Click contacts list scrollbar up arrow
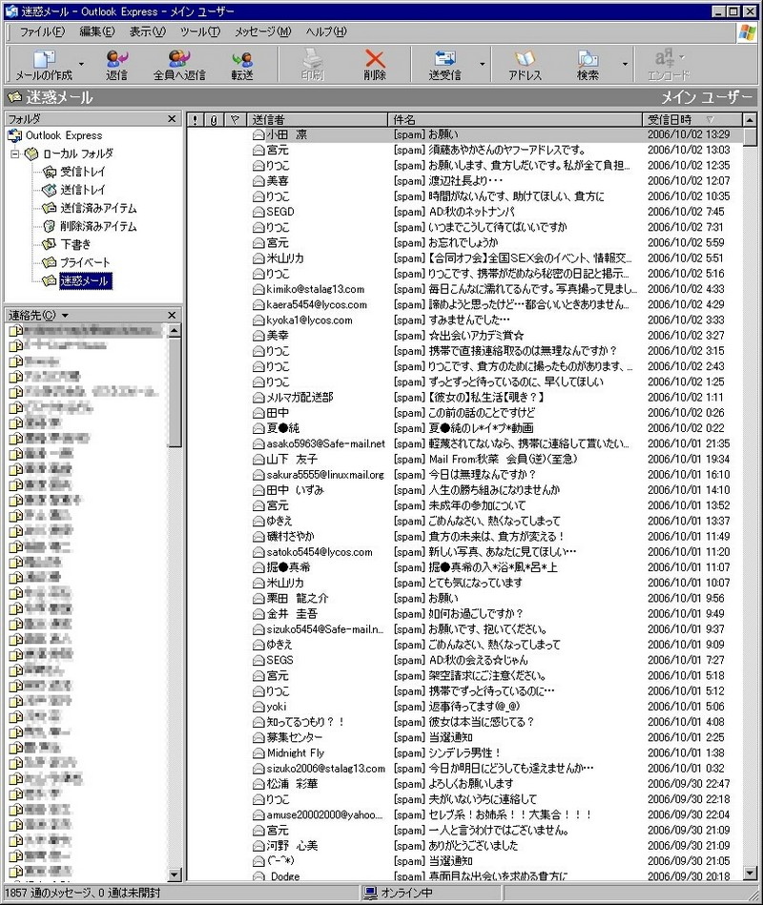 click(175, 331)
